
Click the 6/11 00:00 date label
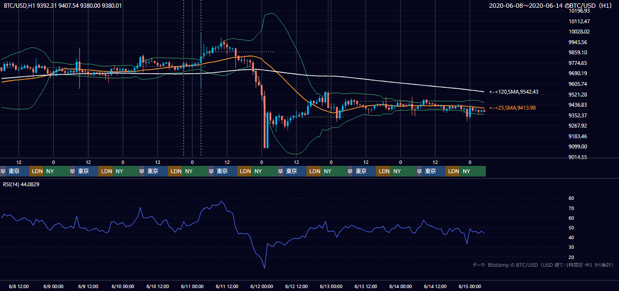pos(192,286)
